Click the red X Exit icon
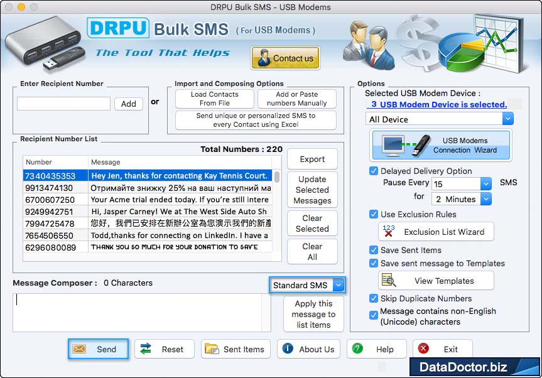Image resolution: width=542 pixels, height=378 pixels. 423,348
